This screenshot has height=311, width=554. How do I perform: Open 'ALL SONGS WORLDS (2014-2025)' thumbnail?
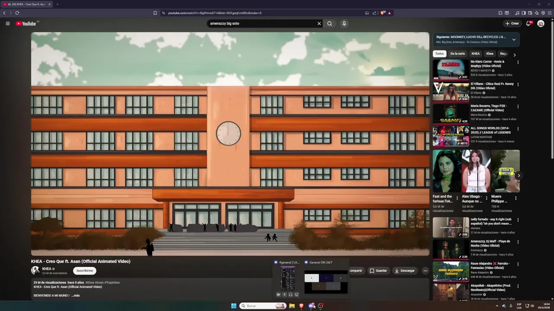[451, 136]
